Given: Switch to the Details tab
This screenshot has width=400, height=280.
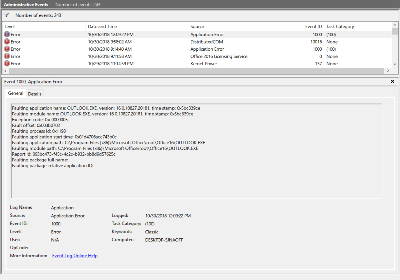Looking at the screenshot, I should point(35,94).
